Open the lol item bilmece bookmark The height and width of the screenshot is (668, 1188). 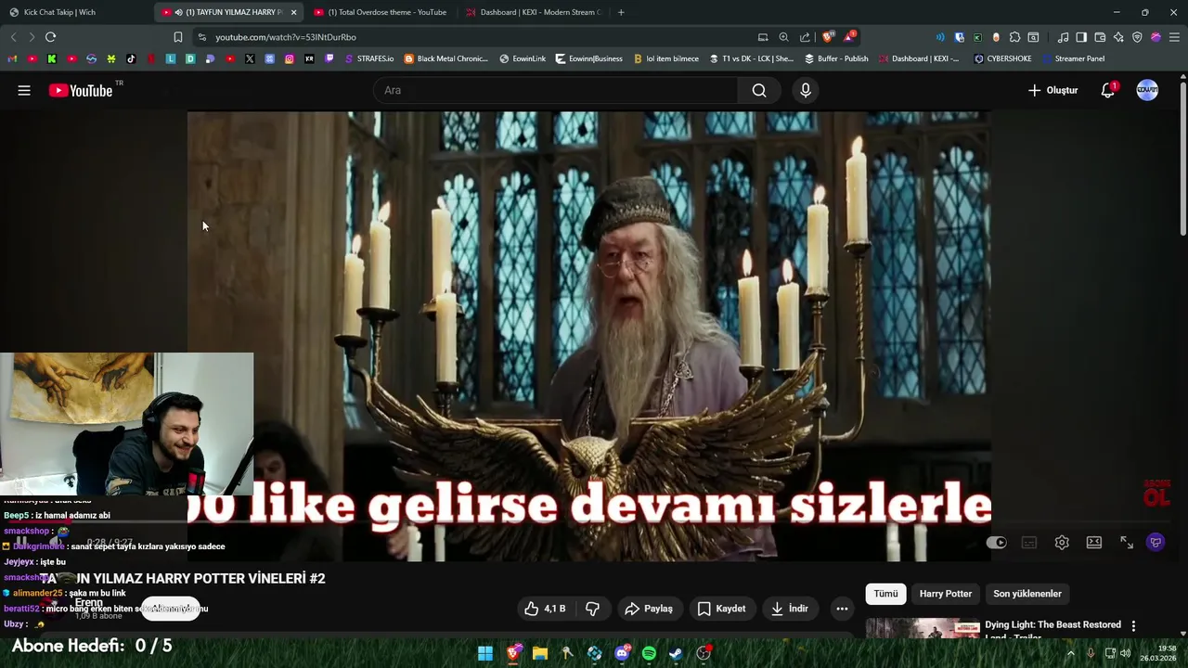click(x=666, y=58)
